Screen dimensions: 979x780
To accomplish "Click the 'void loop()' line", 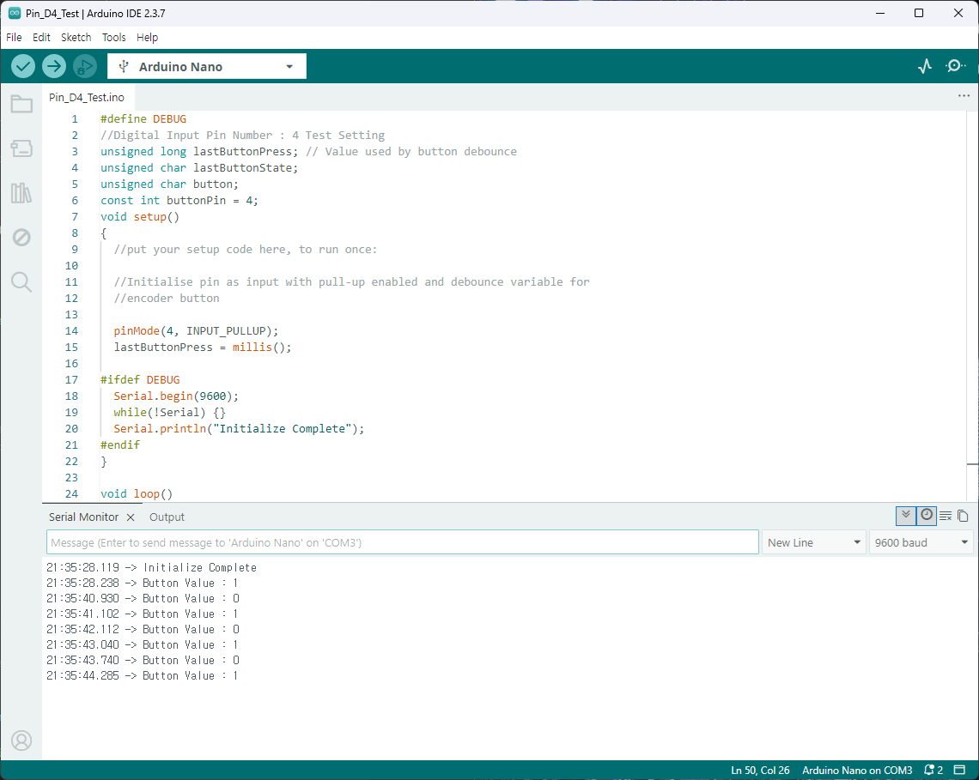I will point(137,493).
